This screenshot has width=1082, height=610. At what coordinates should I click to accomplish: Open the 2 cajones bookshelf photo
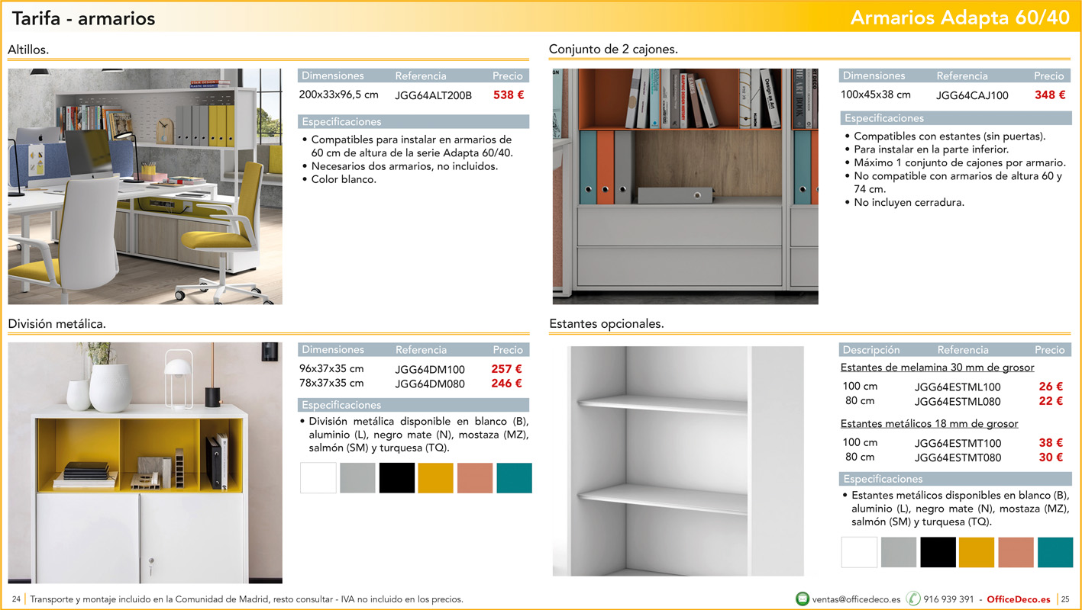click(x=685, y=187)
